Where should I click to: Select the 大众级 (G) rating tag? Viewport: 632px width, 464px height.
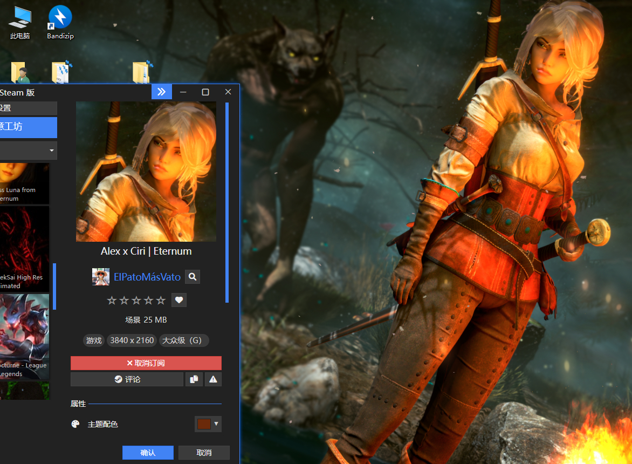click(x=183, y=340)
